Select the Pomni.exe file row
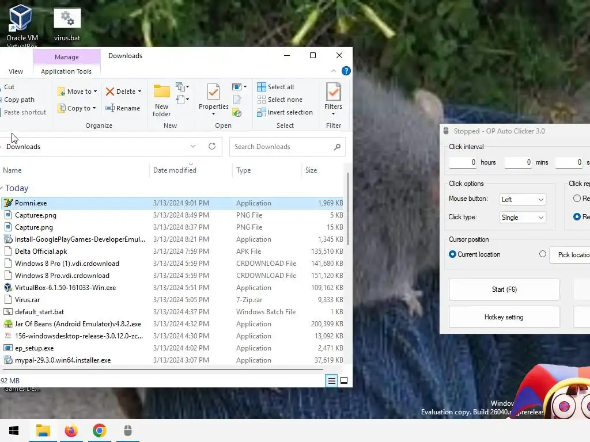The width and height of the screenshot is (590, 442). point(173,203)
